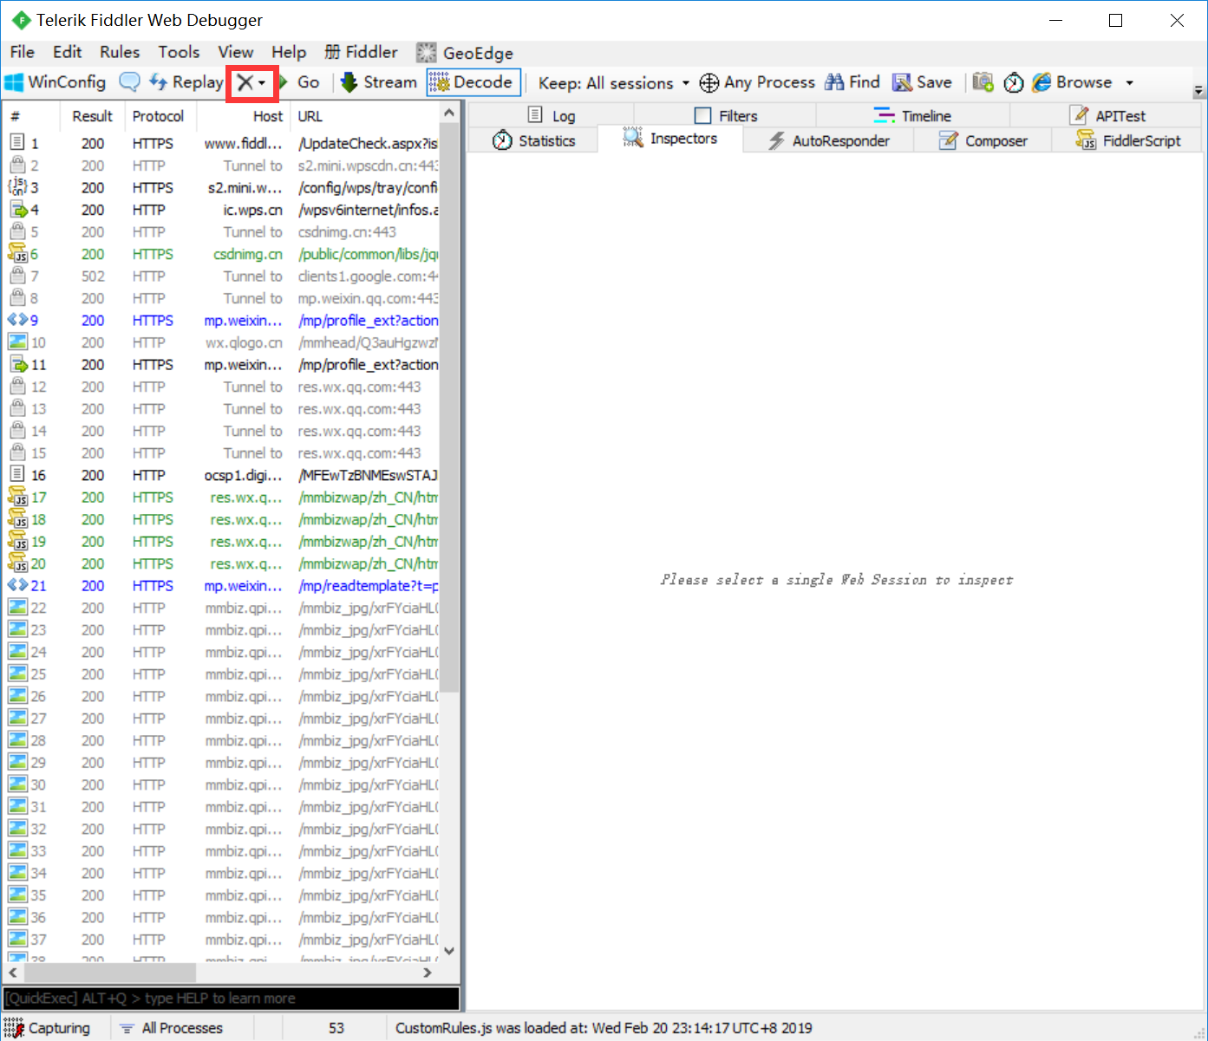The height and width of the screenshot is (1041, 1208).
Task: Sort sessions by Host column header
Action: point(245,116)
